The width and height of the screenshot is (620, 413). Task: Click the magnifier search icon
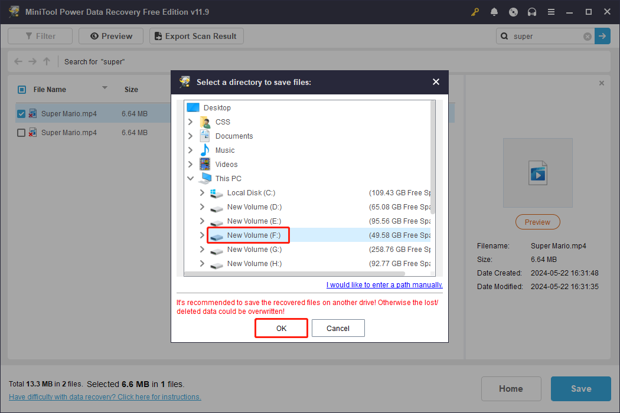click(x=504, y=36)
